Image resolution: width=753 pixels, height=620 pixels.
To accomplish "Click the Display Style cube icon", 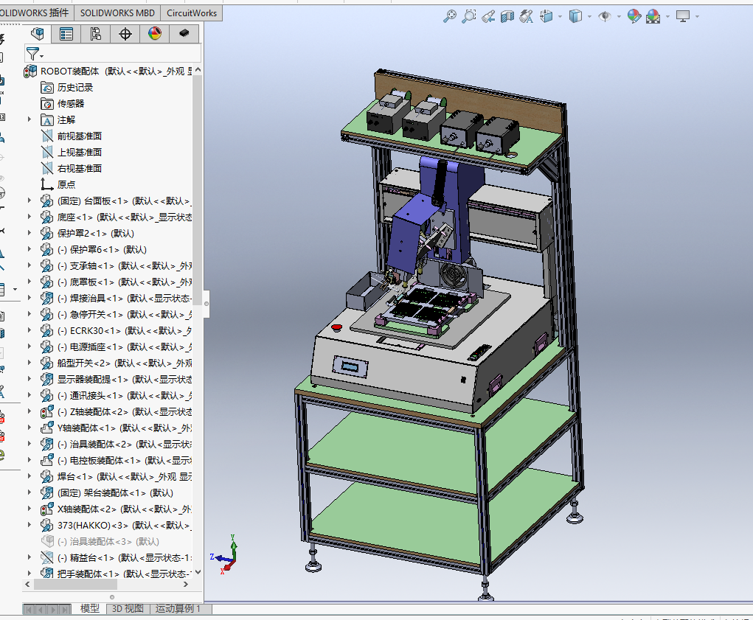I will [575, 16].
